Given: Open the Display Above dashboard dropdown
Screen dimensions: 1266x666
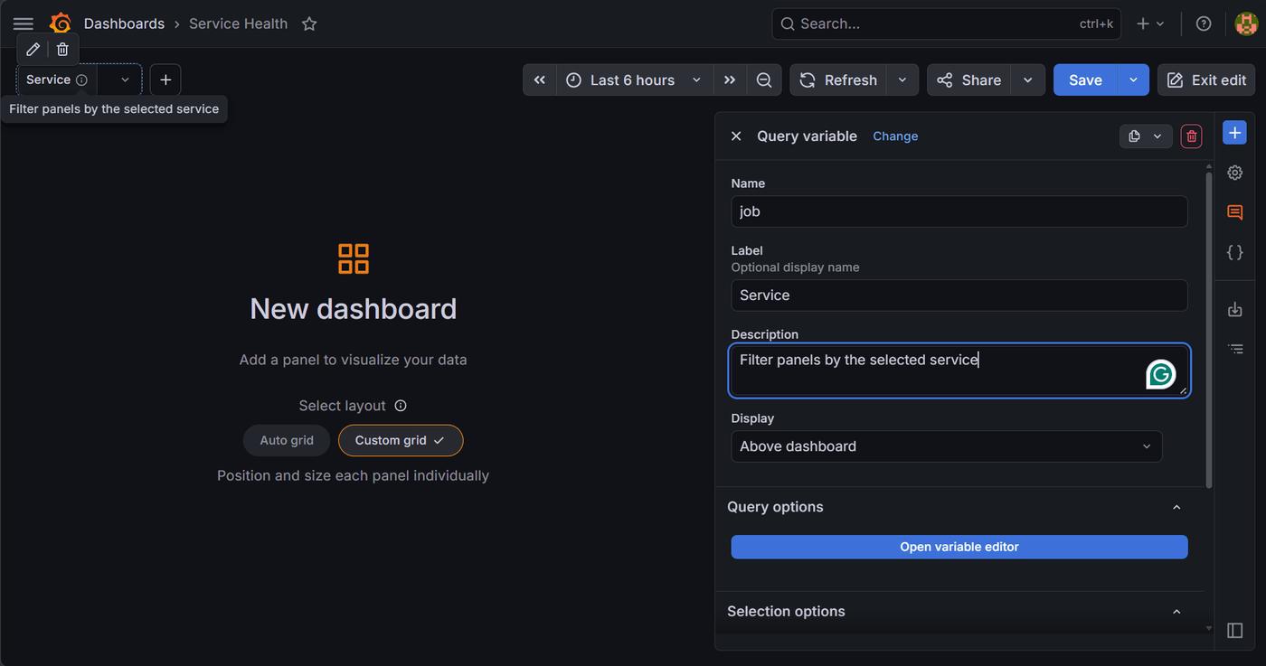Looking at the screenshot, I should tap(946, 446).
